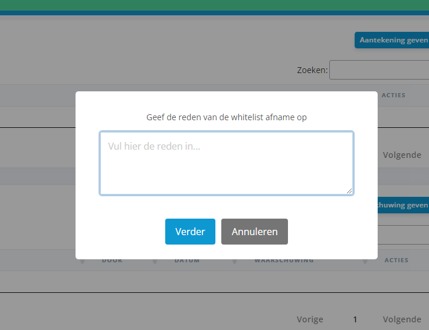The image size is (429, 330).
Task: Focus the whitelist removal reason text area
Action: (226, 163)
